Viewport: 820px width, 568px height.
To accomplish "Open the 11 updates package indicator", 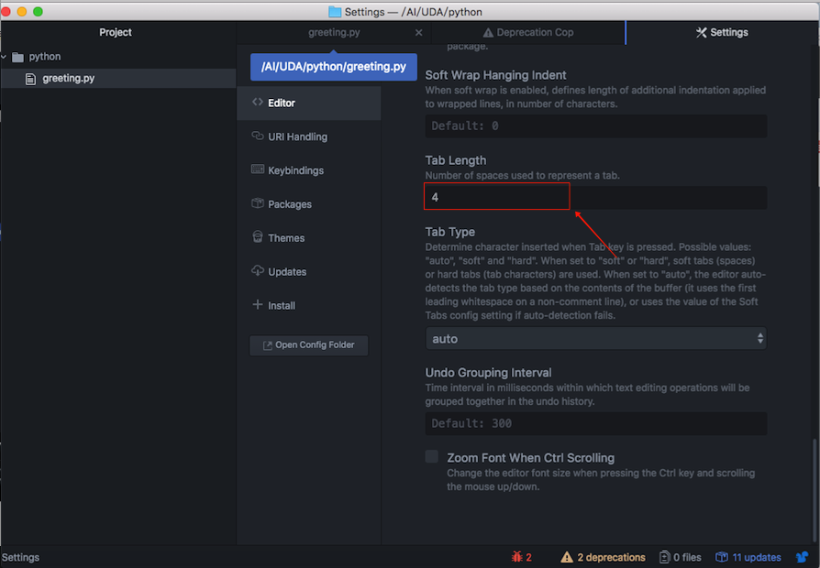I will 748,557.
